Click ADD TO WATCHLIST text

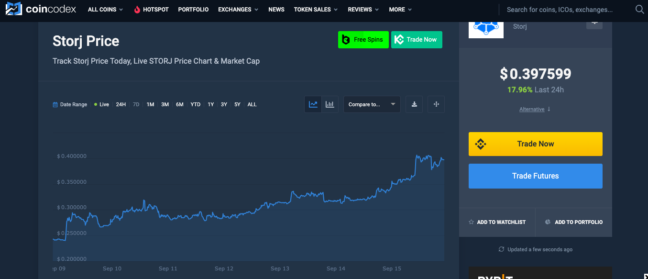(x=501, y=222)
